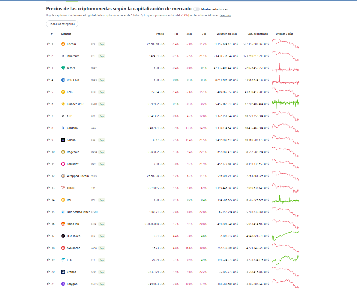Open the Leer más link
This screenshot has width=357, height=290.
pos(225,15)
